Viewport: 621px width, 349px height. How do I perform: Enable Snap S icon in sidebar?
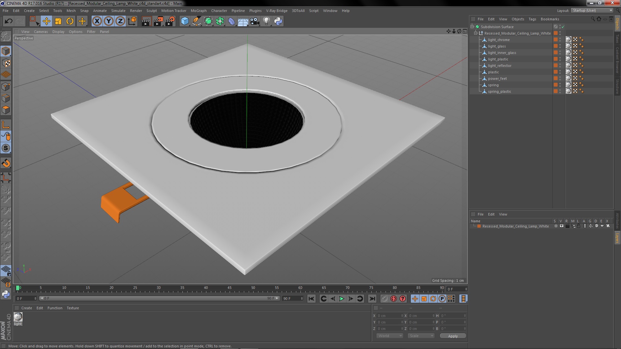pyautogui.click(x=6, y=148)
